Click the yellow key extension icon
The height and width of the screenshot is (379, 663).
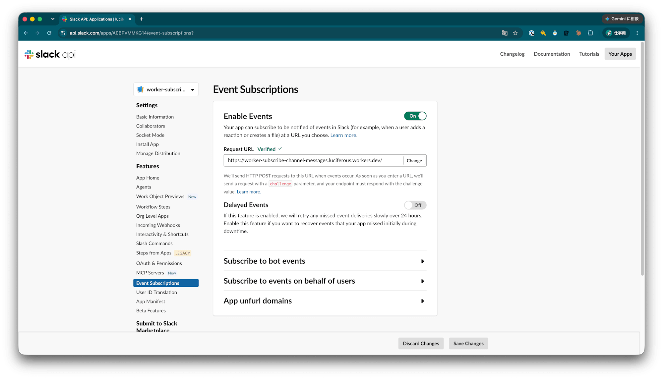pos(543,33)
